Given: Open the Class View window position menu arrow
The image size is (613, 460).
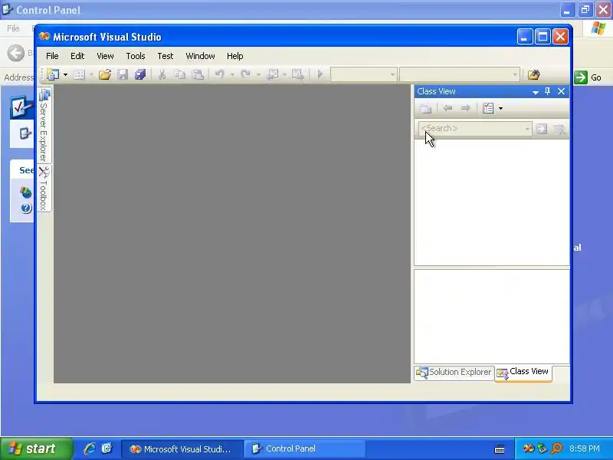Looking at the screenshot, I should (536, 92).
